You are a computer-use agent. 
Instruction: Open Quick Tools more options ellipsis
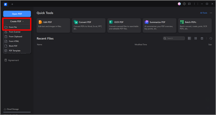click(x=211, y=13)
